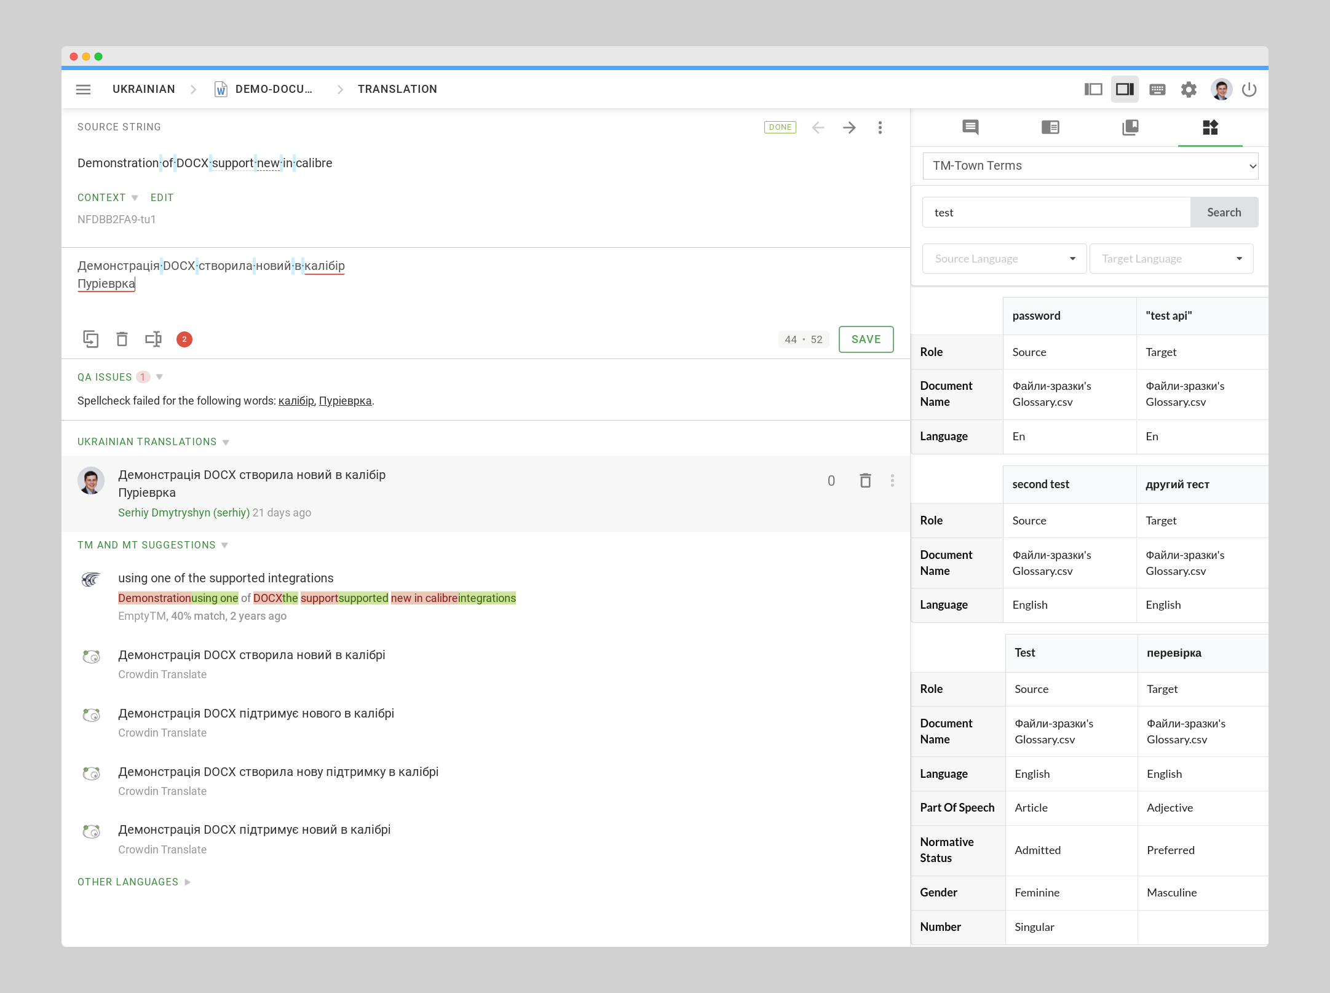The width and height of the screenshot is (1330, 993).
Task: Open the hamburger main menu
Action: 83,89
